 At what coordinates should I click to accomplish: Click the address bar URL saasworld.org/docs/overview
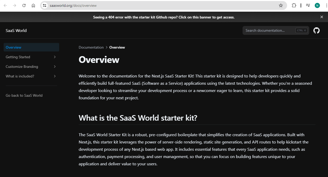73,5
